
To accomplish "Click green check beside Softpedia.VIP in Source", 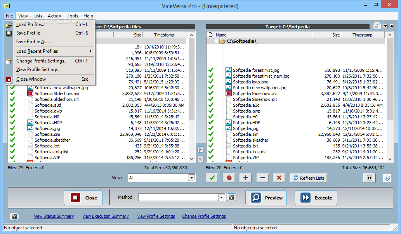I will [12, 158].
